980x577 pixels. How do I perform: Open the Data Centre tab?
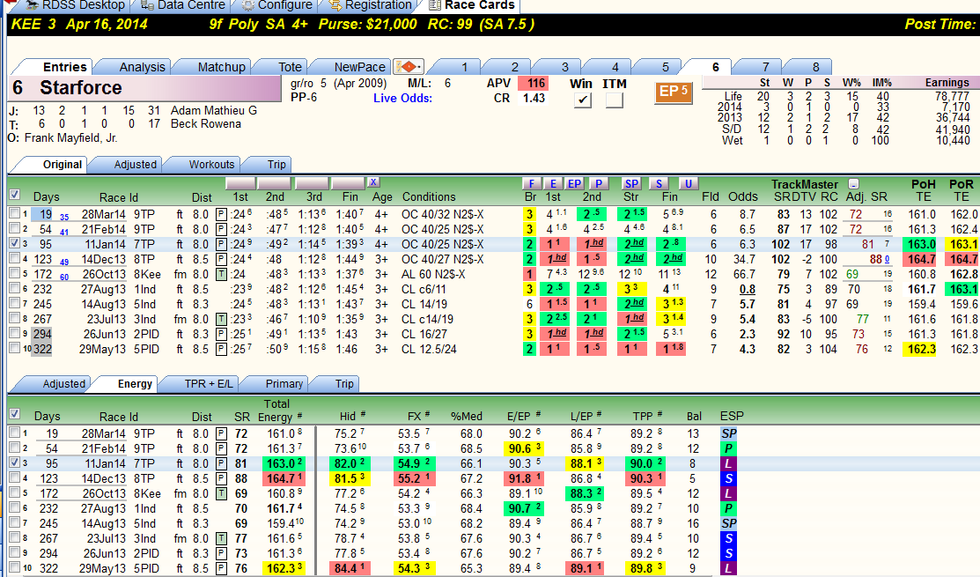click(x=182, y=5)
